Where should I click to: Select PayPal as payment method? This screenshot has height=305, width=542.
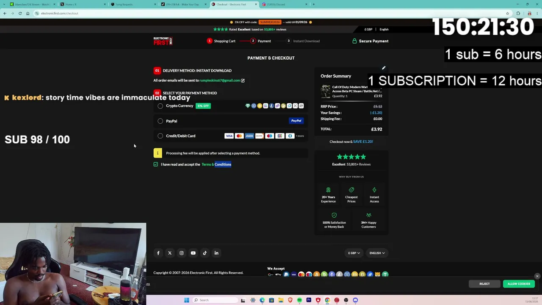click(160, 121)
